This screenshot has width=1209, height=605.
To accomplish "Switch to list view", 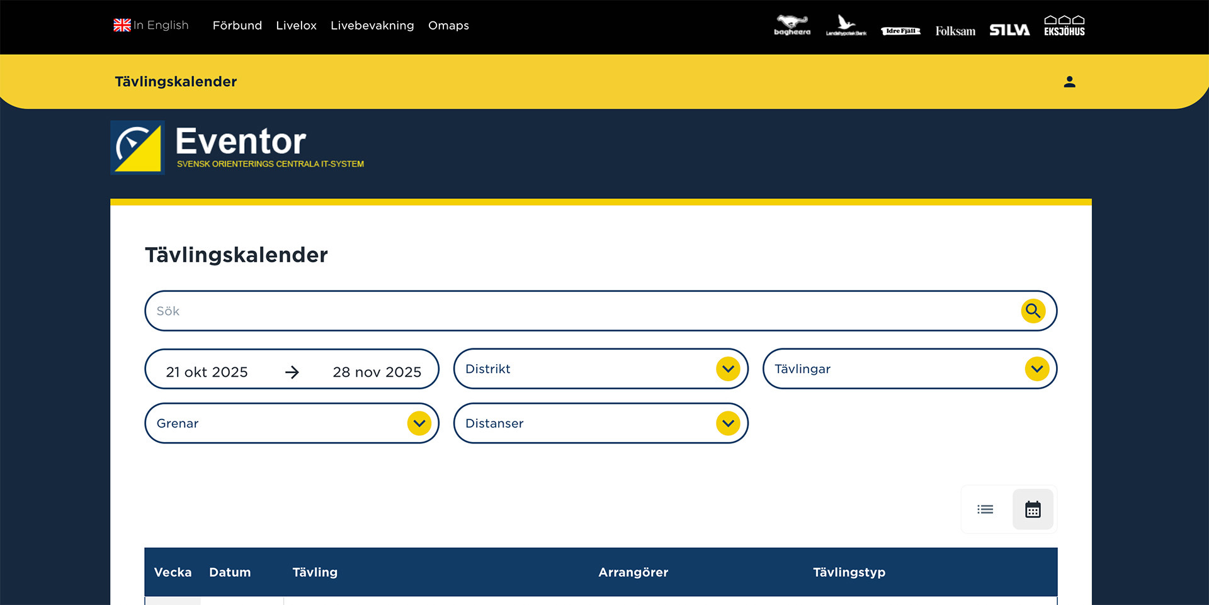I will (985, 509).
